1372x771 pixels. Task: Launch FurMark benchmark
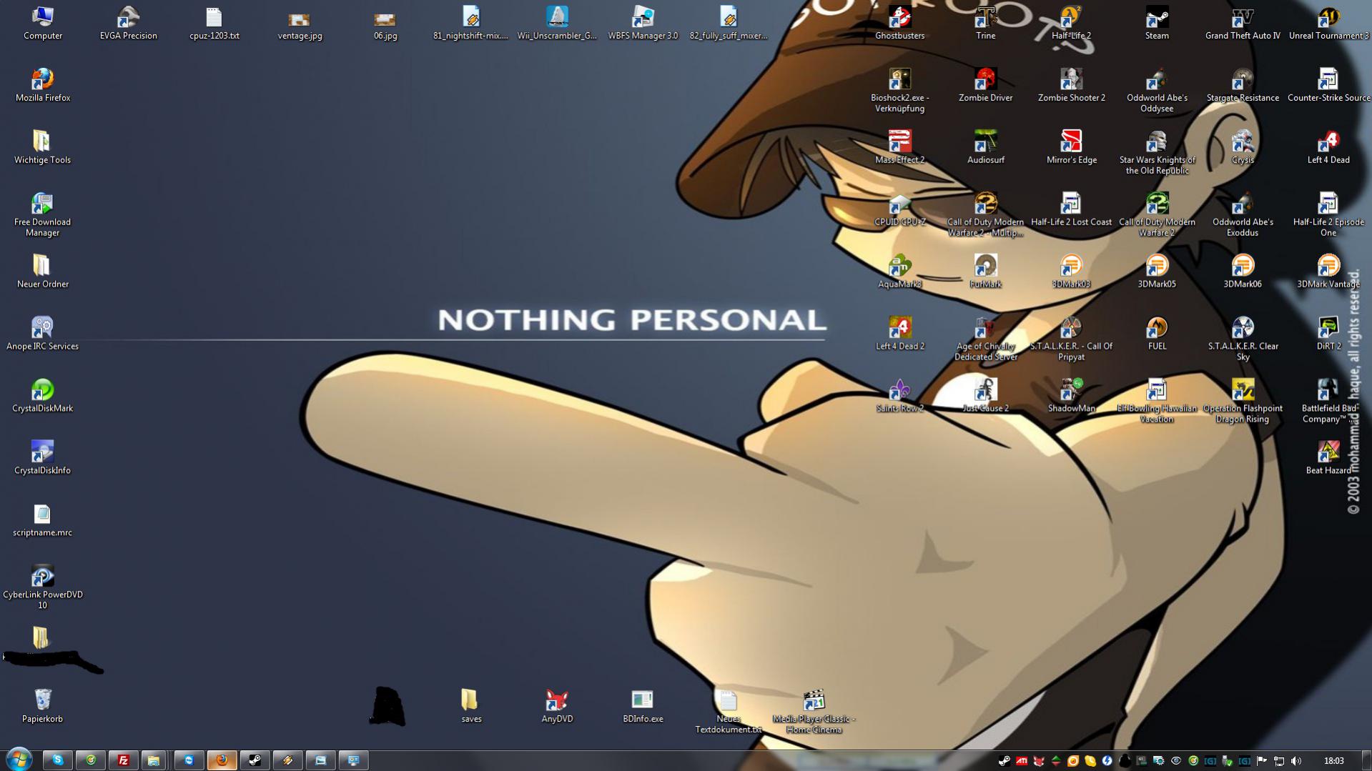coord(985,271)
